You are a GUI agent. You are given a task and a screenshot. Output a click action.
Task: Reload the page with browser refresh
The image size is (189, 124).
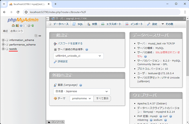click(18, 12)
